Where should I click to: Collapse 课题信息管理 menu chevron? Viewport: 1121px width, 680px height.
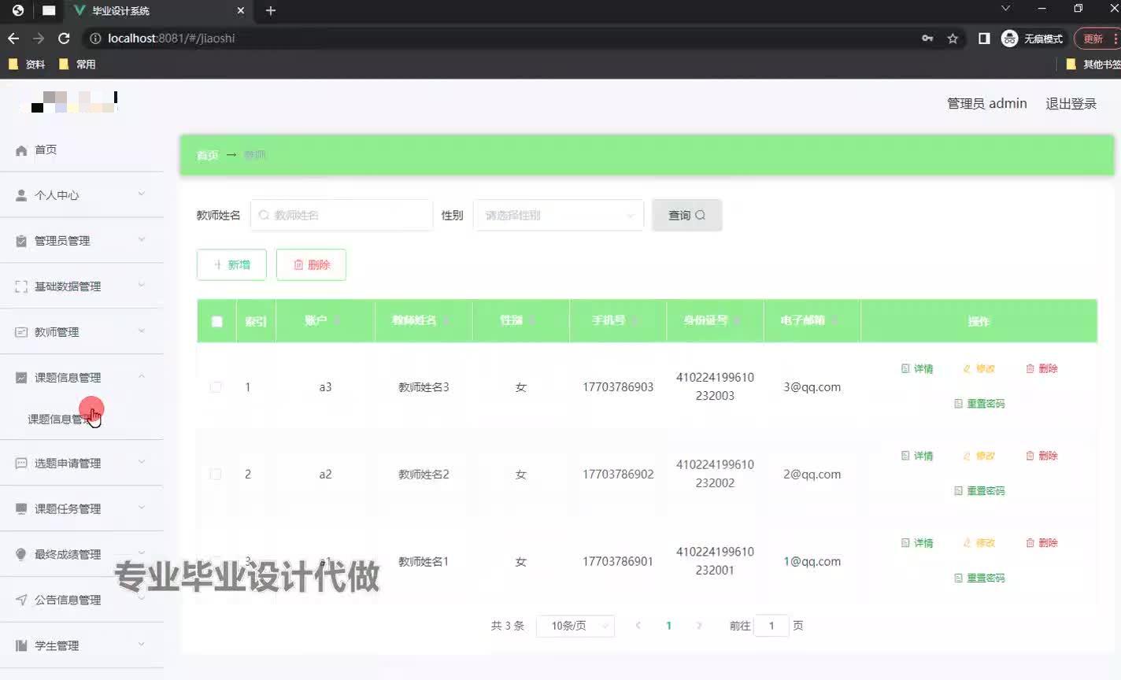tap(142, 376)
